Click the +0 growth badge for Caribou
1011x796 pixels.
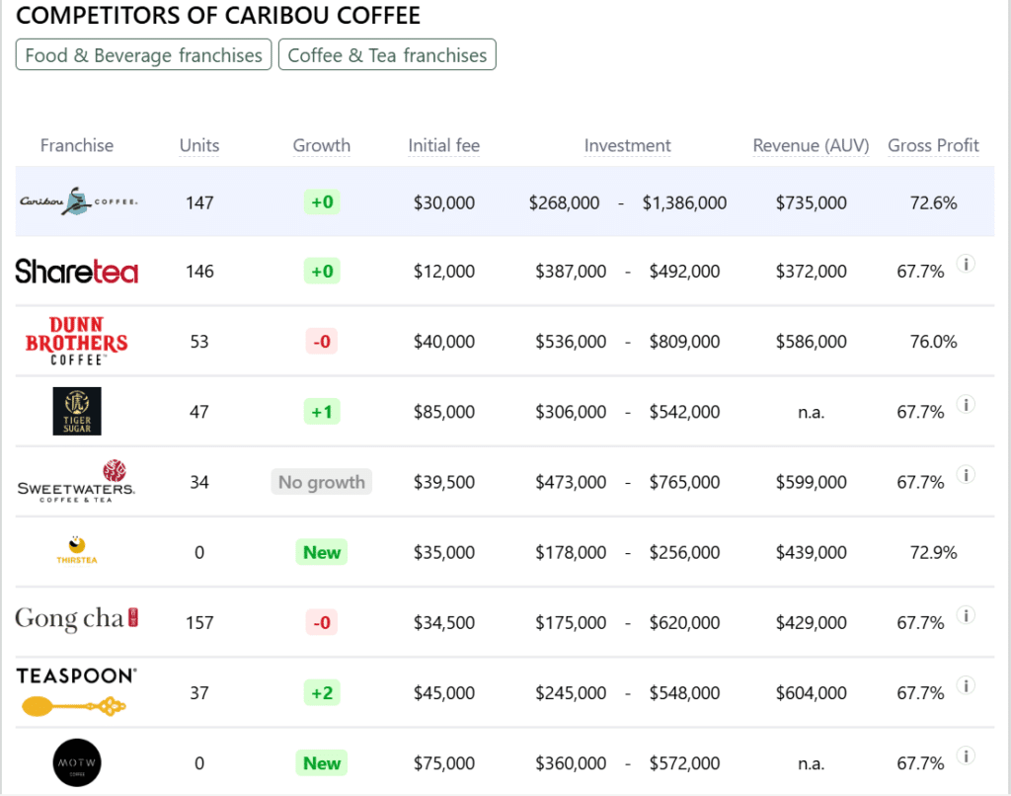322,201
